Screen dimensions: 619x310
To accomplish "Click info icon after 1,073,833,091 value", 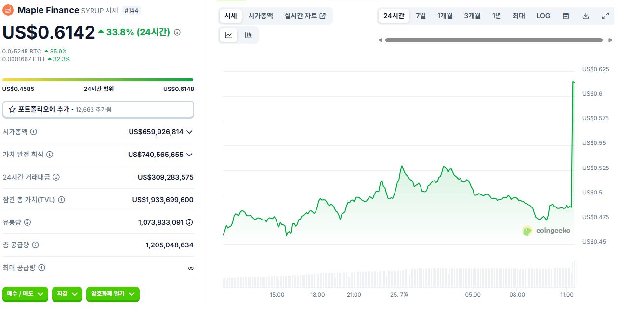I will pos(190,222).
